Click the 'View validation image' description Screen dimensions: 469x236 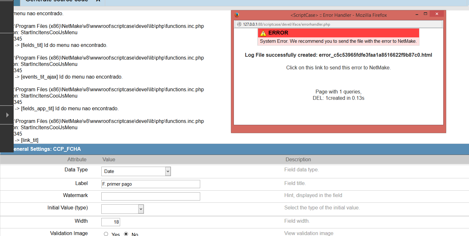point(309,233)
